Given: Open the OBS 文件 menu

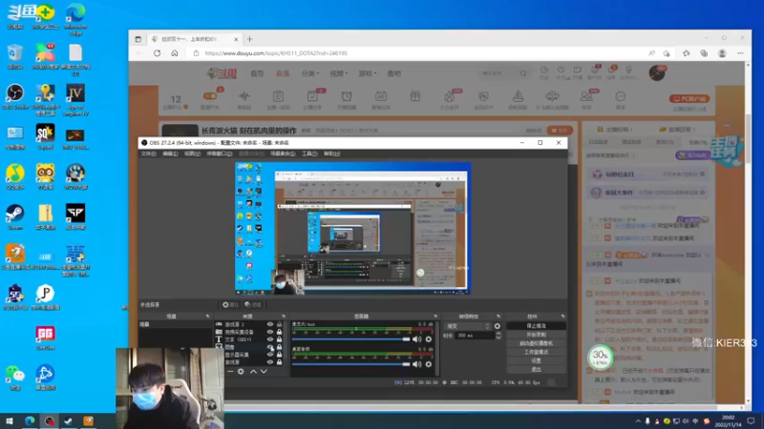Looking at the screenshot, I should tap(149, 153).
